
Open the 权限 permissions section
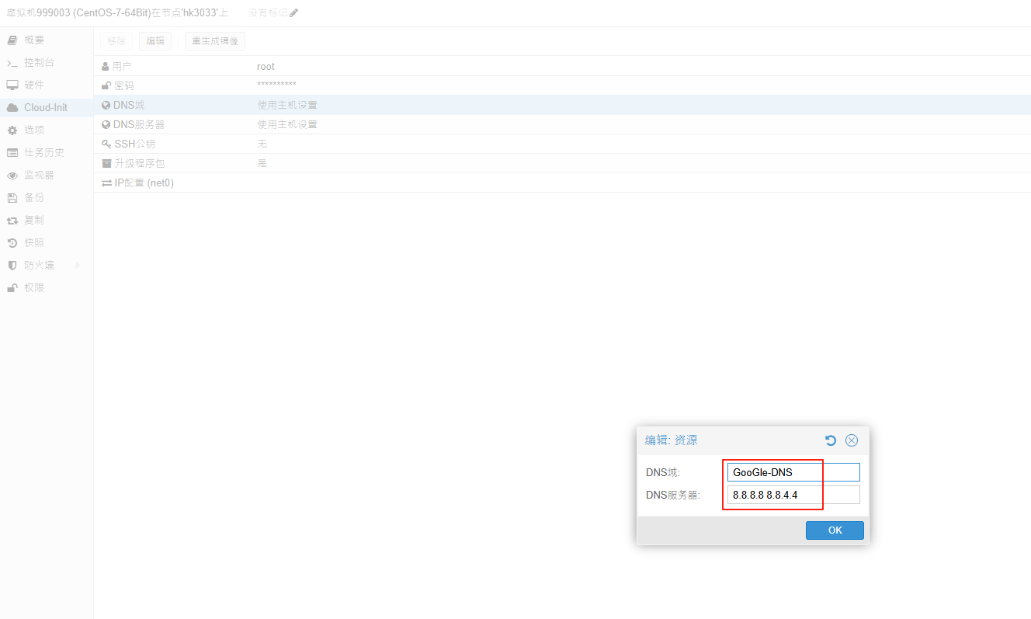[x=33, y=288]
